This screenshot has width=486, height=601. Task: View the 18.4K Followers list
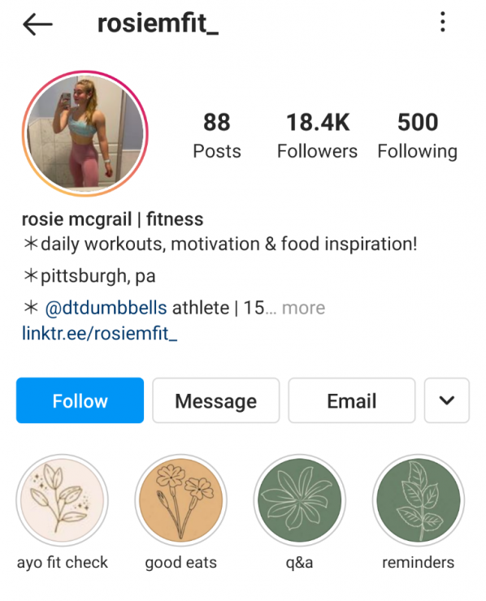[318, 136]
